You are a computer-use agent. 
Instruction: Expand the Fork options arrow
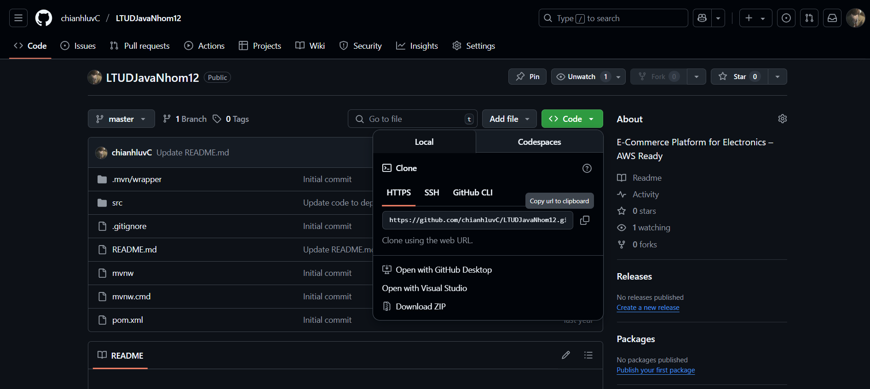[697, 77]
